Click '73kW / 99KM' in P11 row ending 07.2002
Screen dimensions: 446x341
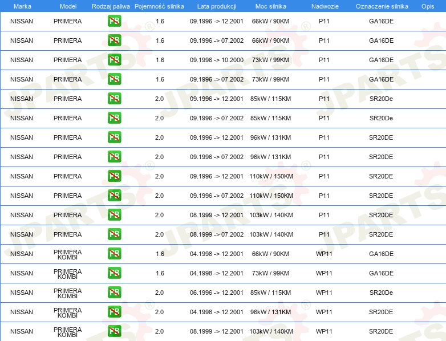coord(270,79)
